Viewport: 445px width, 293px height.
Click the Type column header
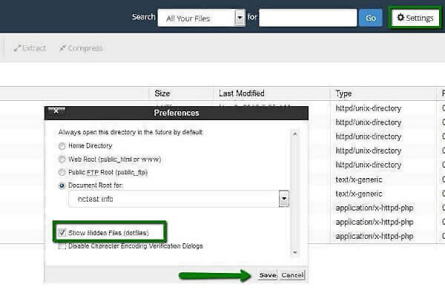343,93
